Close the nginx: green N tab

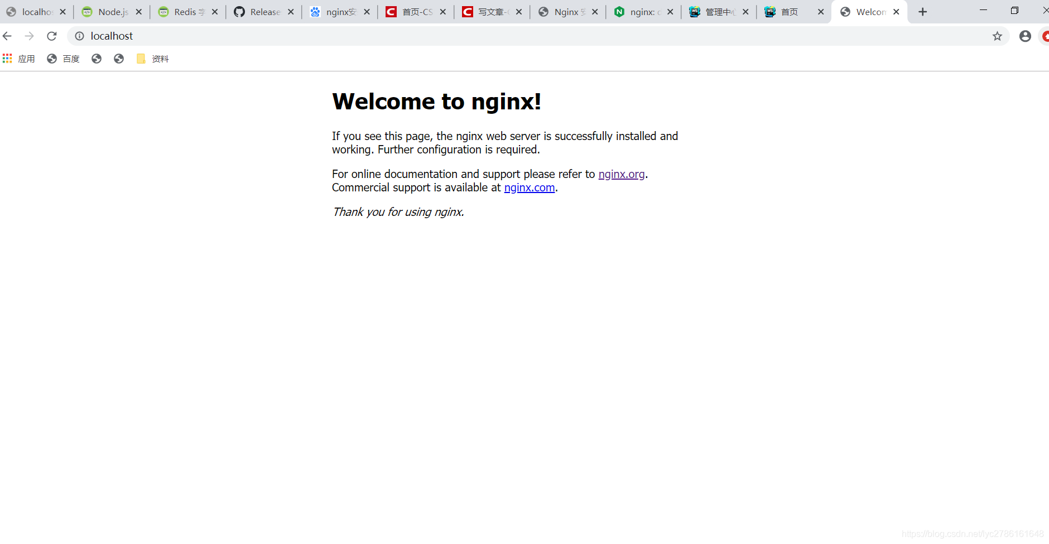click(670, 12)
